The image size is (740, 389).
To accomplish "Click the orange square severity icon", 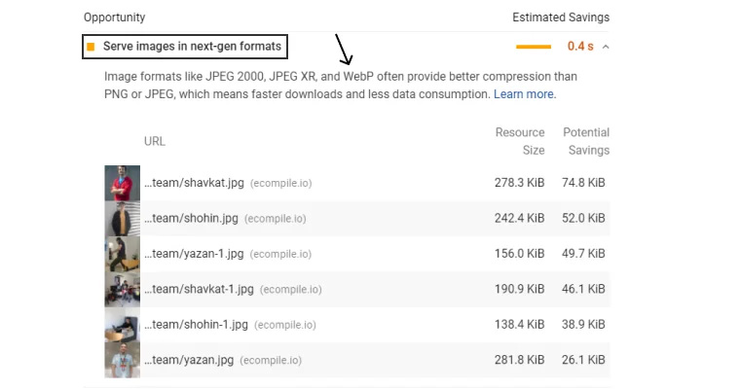I will 91,47.
